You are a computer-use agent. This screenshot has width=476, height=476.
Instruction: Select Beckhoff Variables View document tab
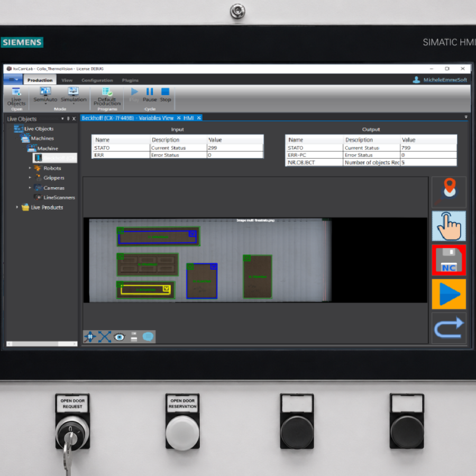[127, 118]
